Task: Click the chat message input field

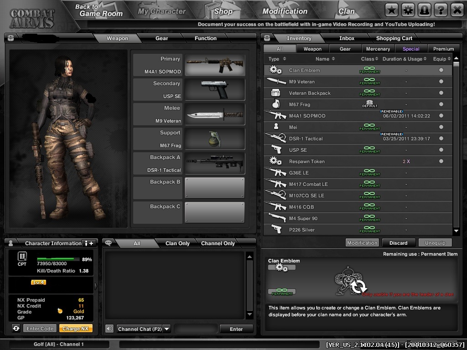Action: [x=196, y=329]
